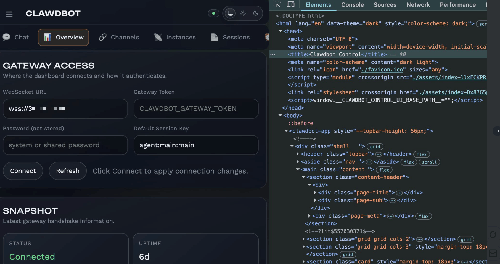Click grid badge next to shell div
500x264 pixels.
click(x=375, y=147)
